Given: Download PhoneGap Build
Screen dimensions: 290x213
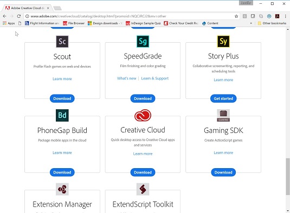Looking at the screenshot, I should 62,172.
